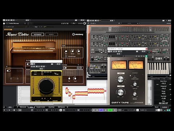
Task: Solo the mic channel with S button
Action: pos(78,68)
